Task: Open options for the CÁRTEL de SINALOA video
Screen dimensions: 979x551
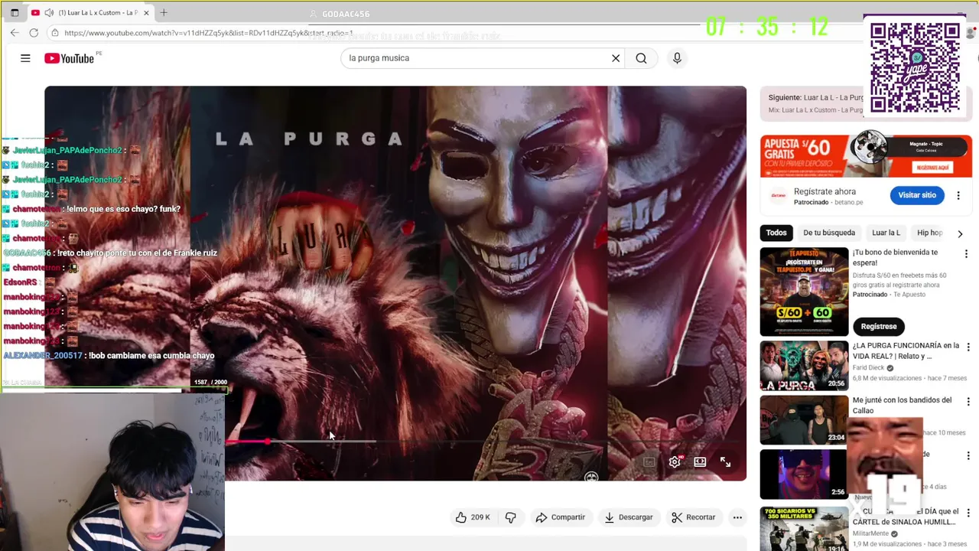Action: coord(968,513)
